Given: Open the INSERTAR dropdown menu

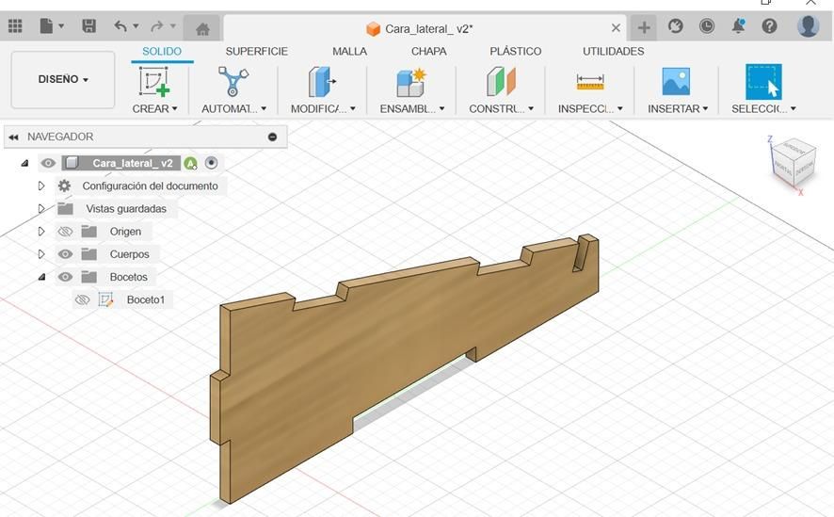Looking at the screenshot, I should click(678, 108).
